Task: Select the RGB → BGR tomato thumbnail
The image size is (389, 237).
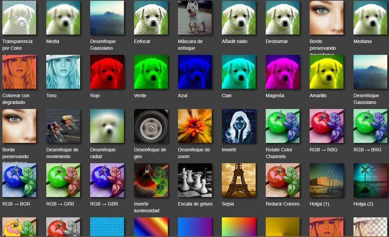Action: coord(19,180)
